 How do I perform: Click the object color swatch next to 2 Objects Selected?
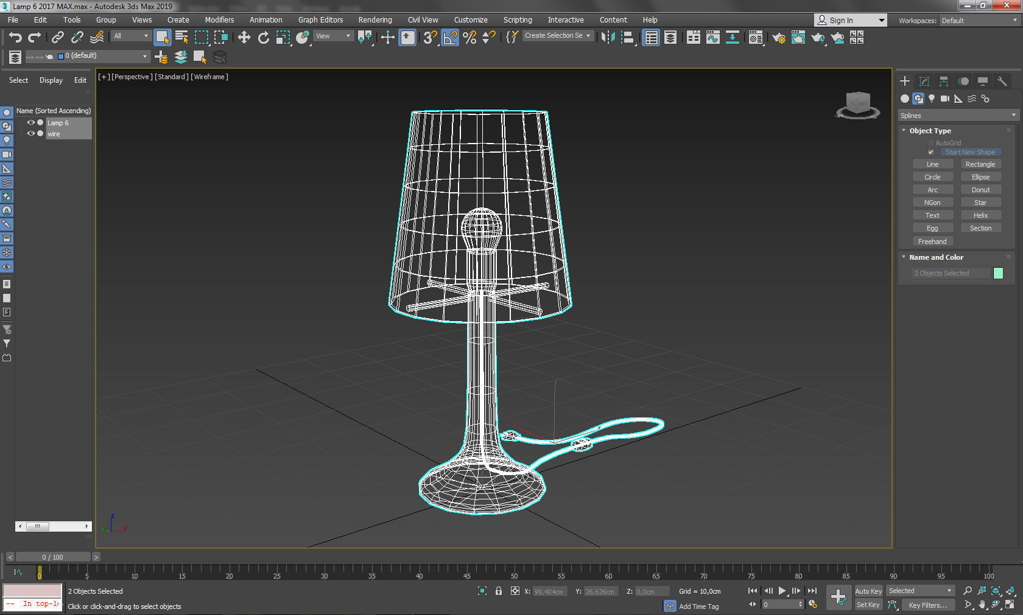998,273
